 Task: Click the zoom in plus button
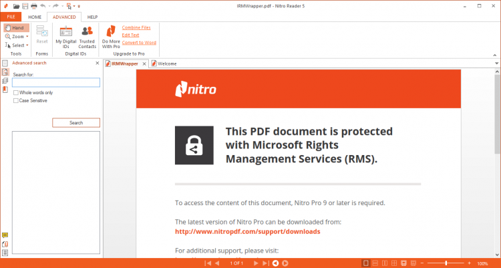pyautogui.click(x=469, y=263)
